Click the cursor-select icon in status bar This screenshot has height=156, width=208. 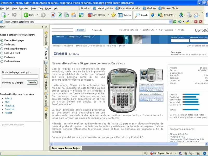198,153
